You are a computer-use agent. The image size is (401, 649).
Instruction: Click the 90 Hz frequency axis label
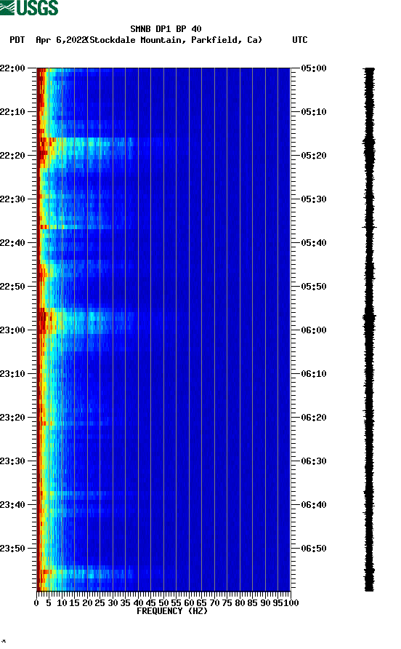[x=265, y=603]
